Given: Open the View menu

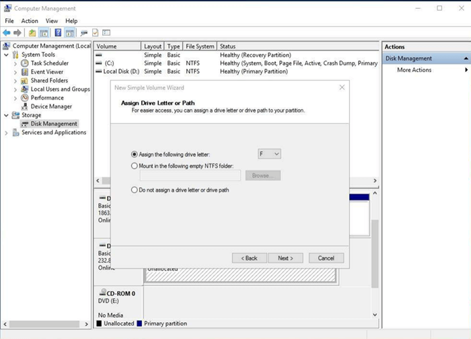Looking at the screenshot, I should pos(52,21).
